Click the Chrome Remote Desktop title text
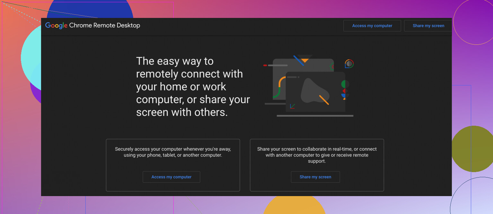The image size is (493, 214). 105,26
